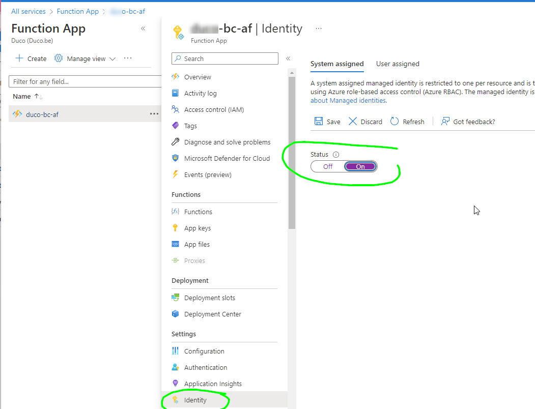Click the App files icon
Viewport: 535px width, 409px height.
coord(176,244)
